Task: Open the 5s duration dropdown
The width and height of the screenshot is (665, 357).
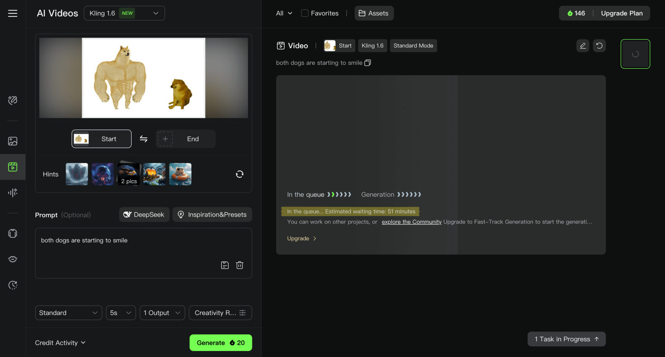Action: pyautogui.click(x=121, y=313)
